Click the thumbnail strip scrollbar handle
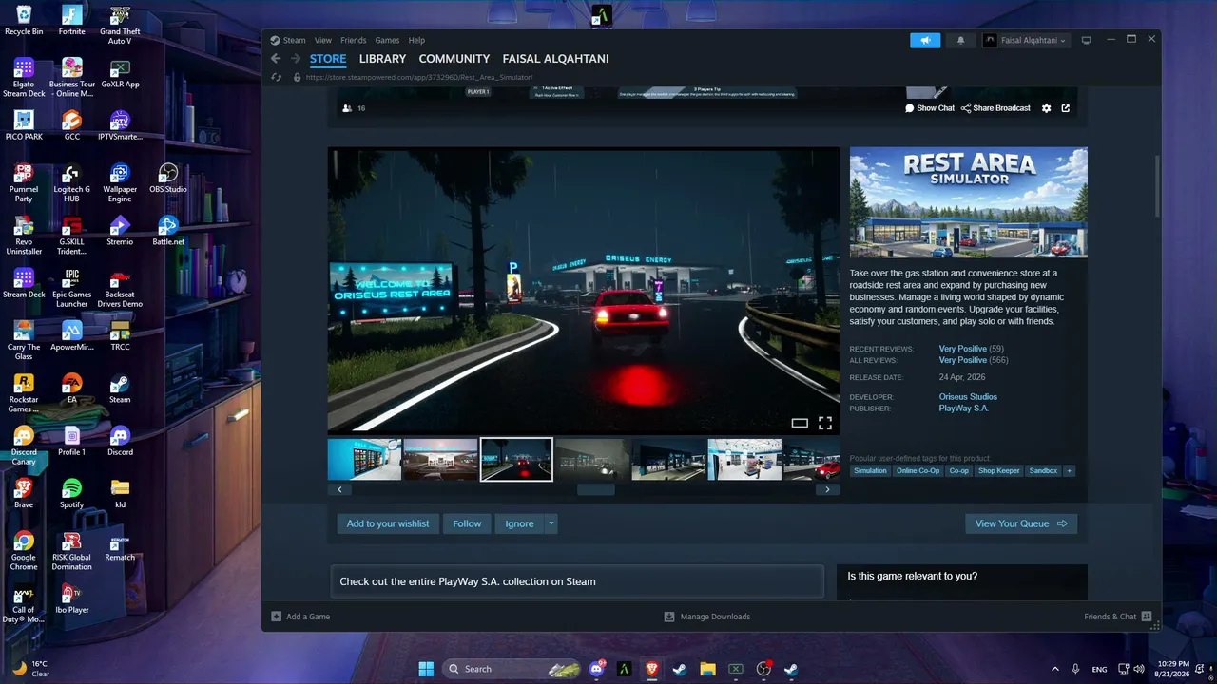The height and width of the screenshot is (684, 1217). [x=596, y=489]
